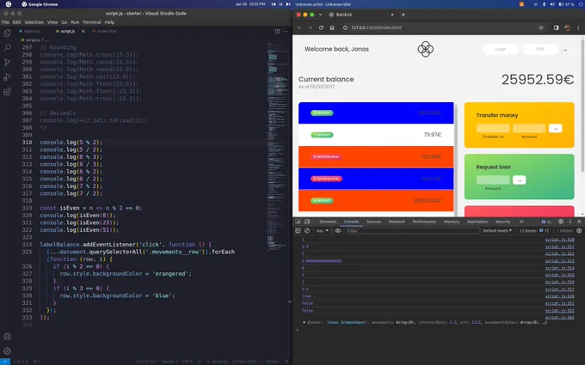Open the File menu in VS Code
This screenshot has height=365, width=585.
(5, 22)
